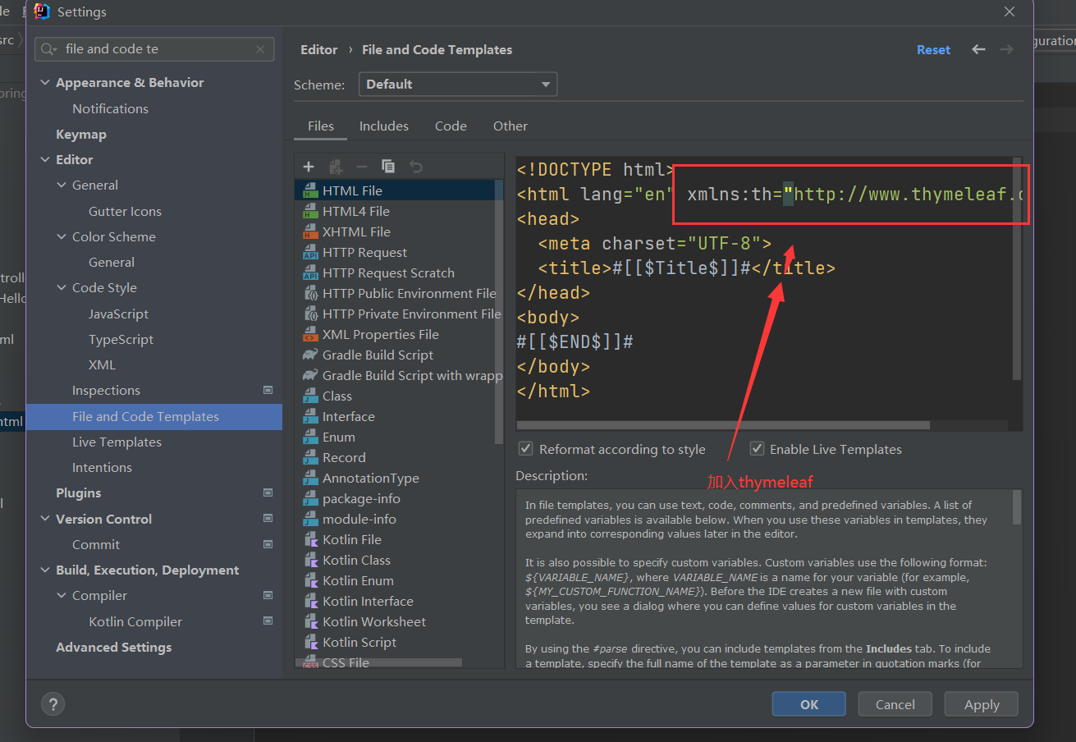
Task: Open the Scheme Default dropdown
Action: [x=457, y=84]
